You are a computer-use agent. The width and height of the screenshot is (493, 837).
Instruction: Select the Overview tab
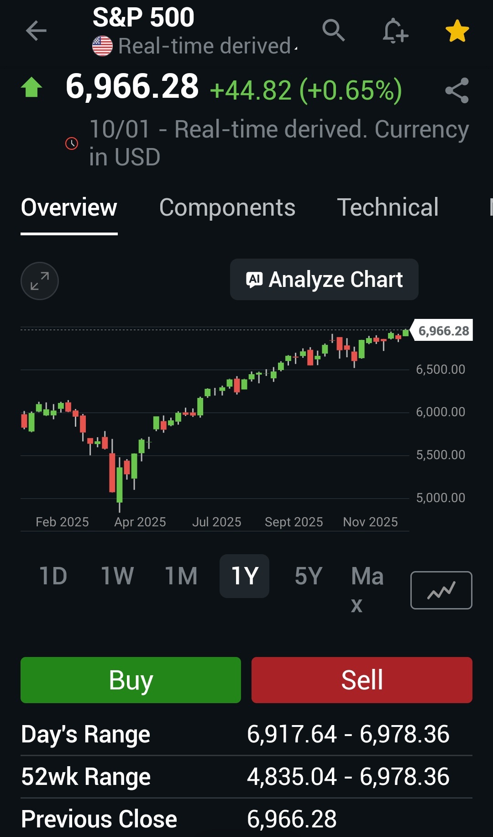pos(69,208)
